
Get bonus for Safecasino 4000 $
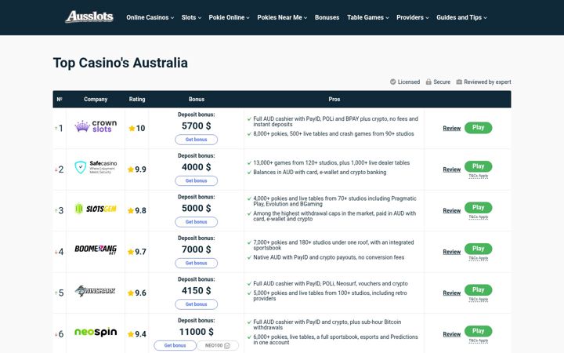(197, 180)
